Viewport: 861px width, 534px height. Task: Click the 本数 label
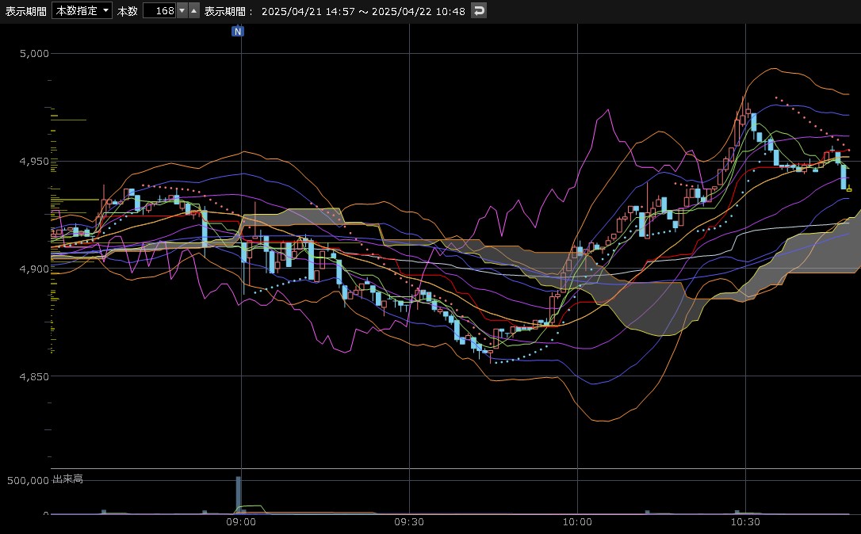[128, 11]
